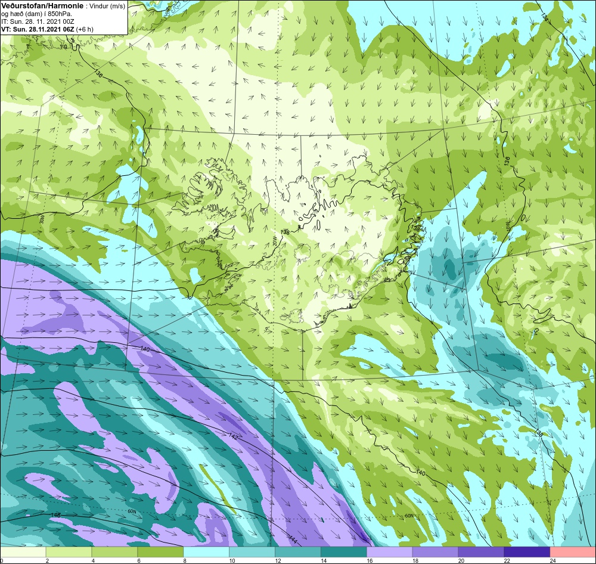
Task: Click the 14–16 m/s dark teal legend swatch
Action: [x=344, y=551]
